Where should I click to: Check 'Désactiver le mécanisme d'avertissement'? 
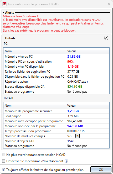3,161
